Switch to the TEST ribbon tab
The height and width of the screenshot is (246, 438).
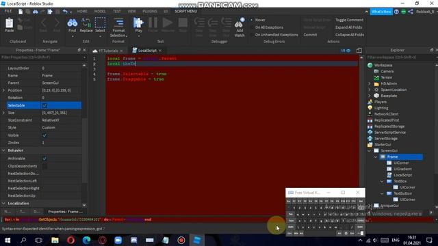pos(117,12)
